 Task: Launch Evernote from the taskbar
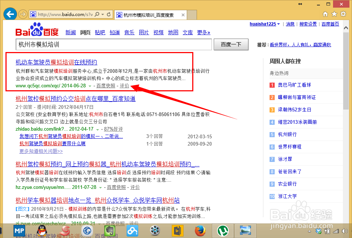[110, 231]
